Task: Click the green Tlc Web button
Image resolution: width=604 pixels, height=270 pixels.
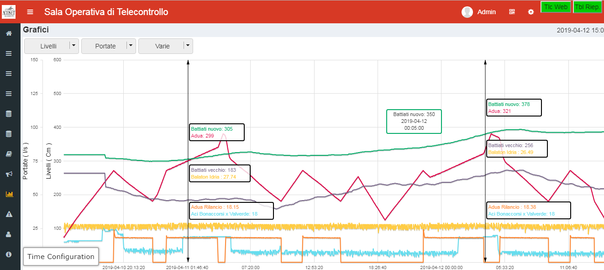Action: tap(556, 7)
